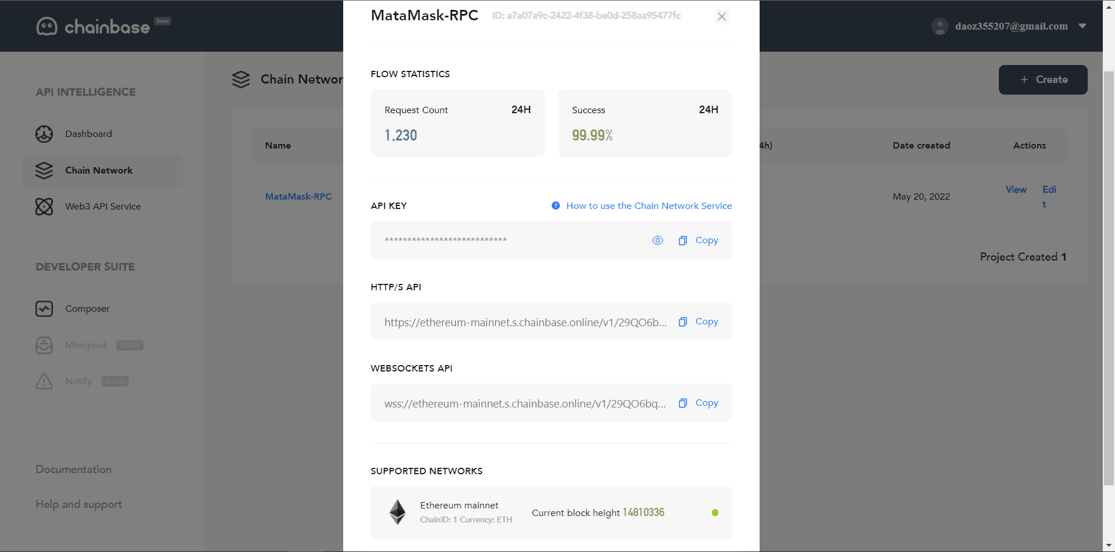This screenshot has width=1115, height=552.
Task: Select Mempool in Developer Suite
Action: (86, 345)
